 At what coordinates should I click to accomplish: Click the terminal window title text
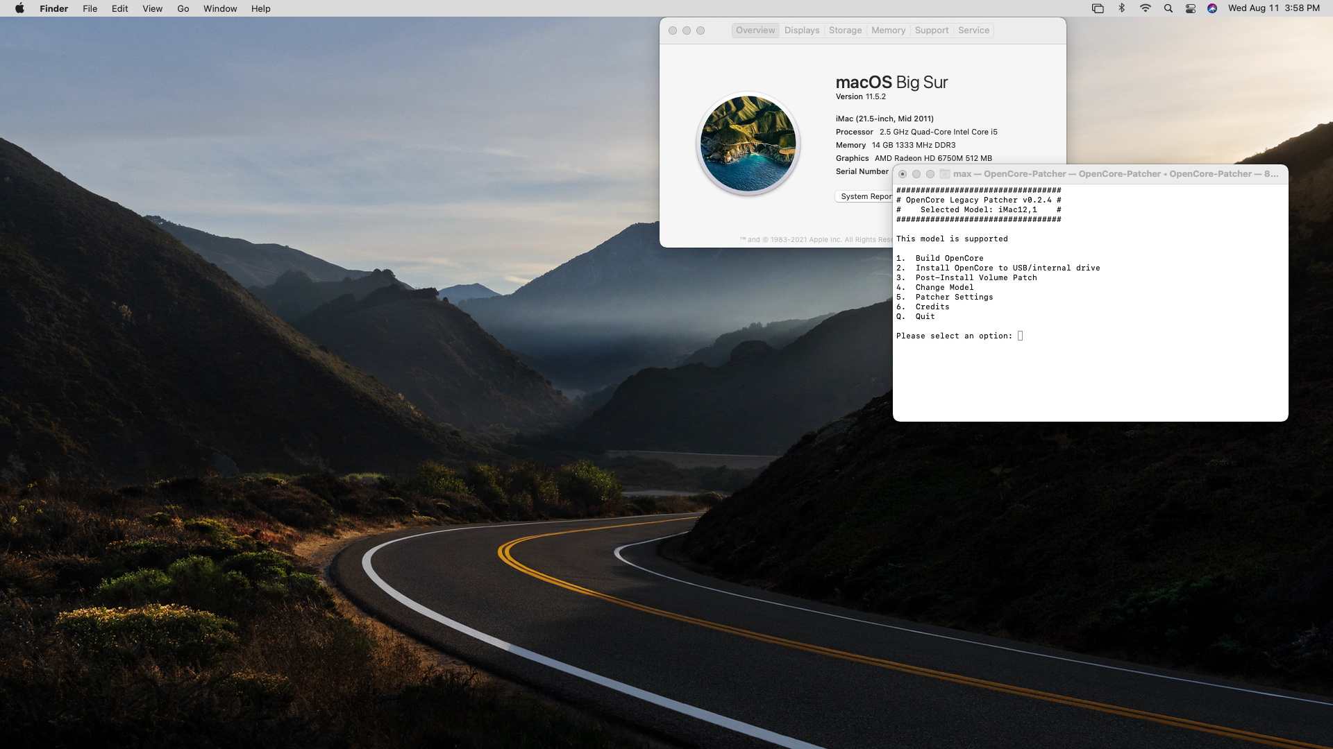(1116, 174)
